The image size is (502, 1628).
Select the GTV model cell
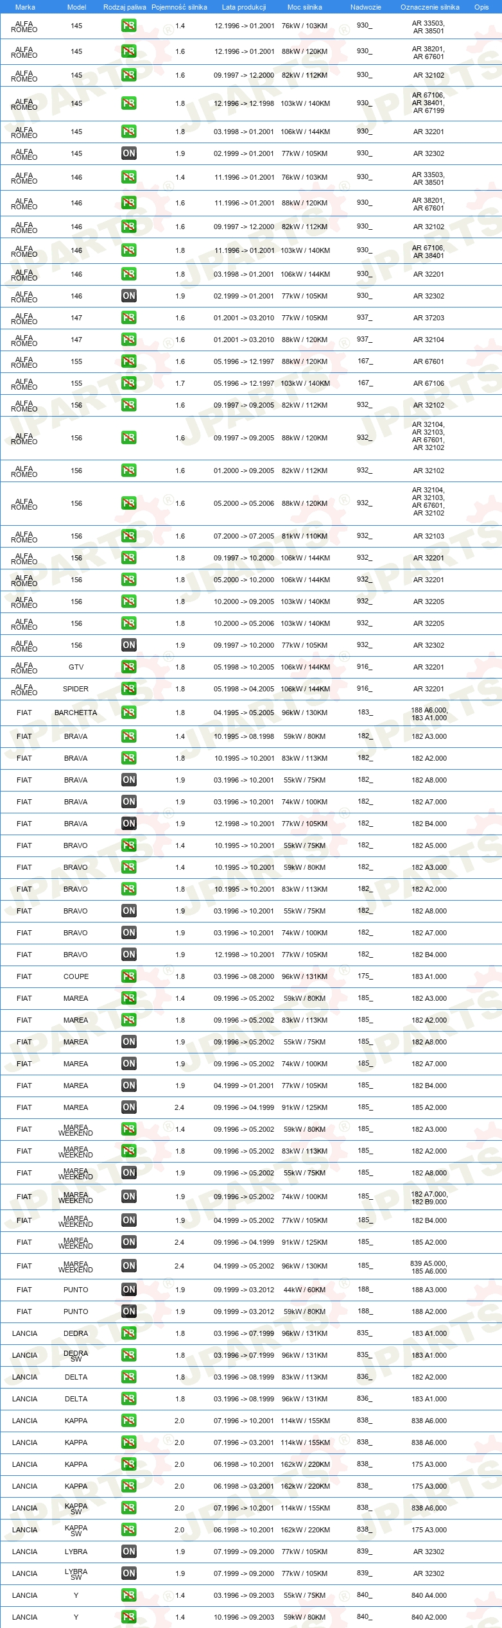coord(76,667)
